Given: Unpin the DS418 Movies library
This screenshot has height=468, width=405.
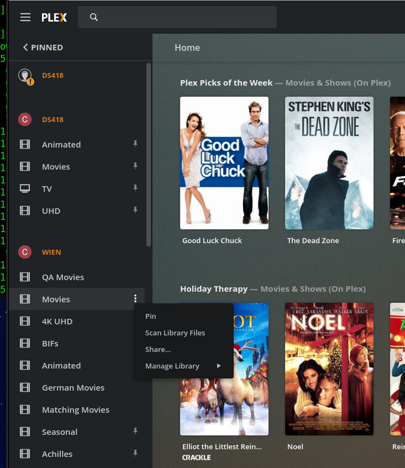Looking at the screenshot, I should click(135, 166).
